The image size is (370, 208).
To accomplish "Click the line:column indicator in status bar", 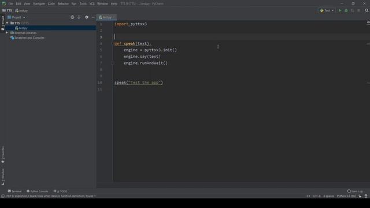I will click(x=308, y=196).
